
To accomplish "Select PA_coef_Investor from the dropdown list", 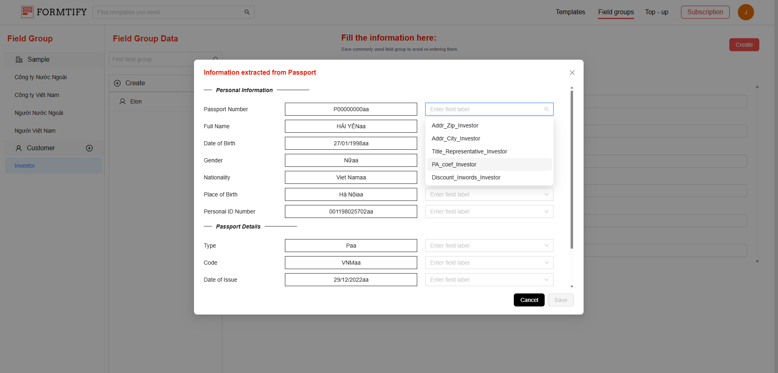I will coord(454,164).
